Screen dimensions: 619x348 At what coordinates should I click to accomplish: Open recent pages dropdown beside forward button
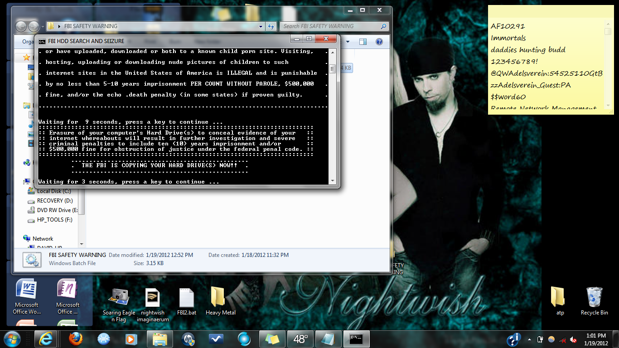43,26
